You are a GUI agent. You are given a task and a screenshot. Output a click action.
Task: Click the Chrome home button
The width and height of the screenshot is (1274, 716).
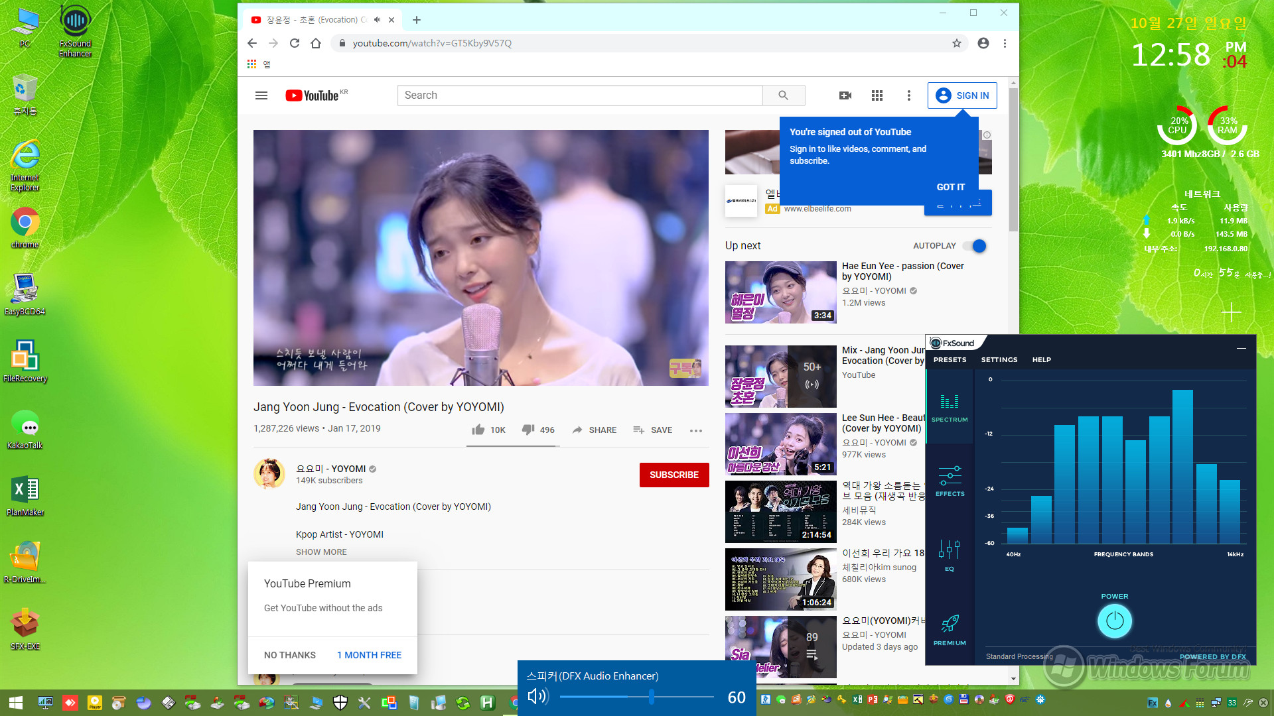[316, 43]
